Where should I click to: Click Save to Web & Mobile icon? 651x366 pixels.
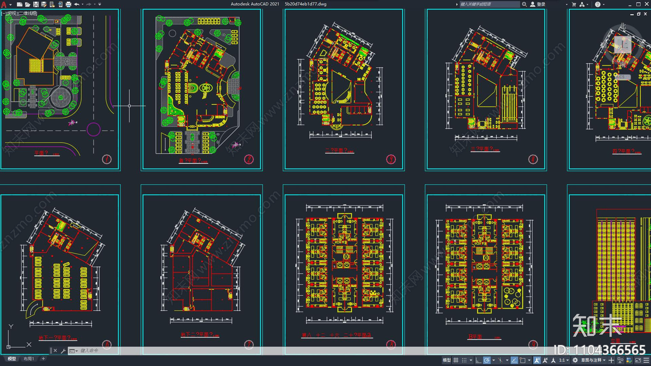[x=61, y=4]
